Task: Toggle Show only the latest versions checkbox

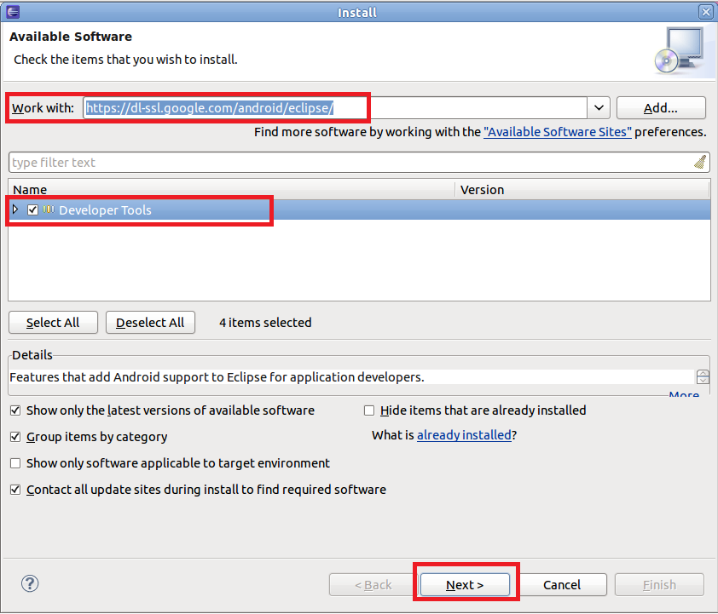Action: click(x=15, y=410)
